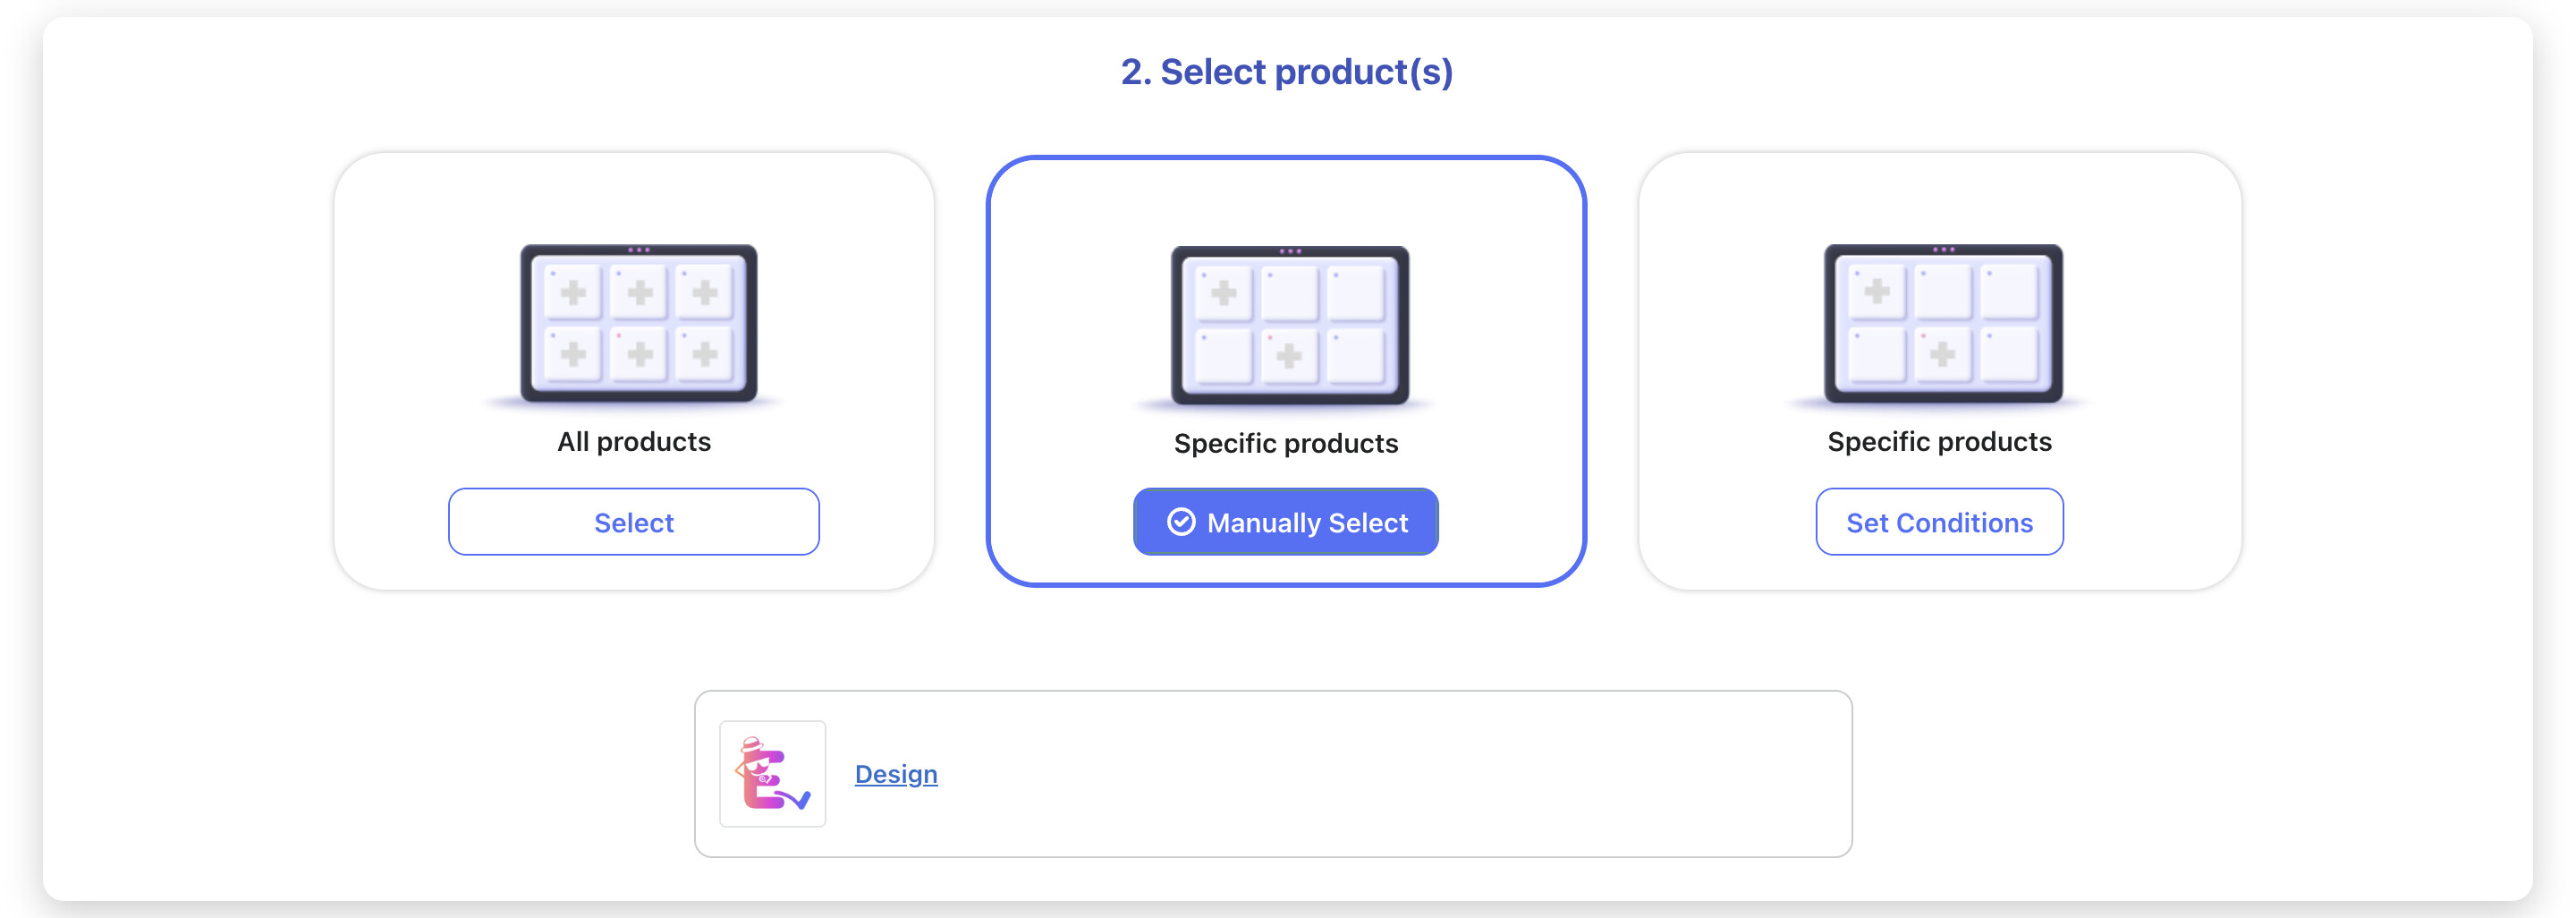The height and width of the screenshot is (918, 2576).
Task: Click the checkmark icon in Manually Select
Action: point(1181,522)
